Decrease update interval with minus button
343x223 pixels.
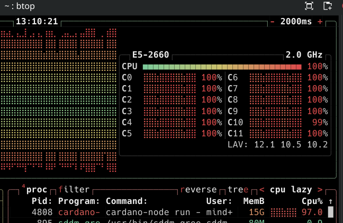[x=273, y=22]
